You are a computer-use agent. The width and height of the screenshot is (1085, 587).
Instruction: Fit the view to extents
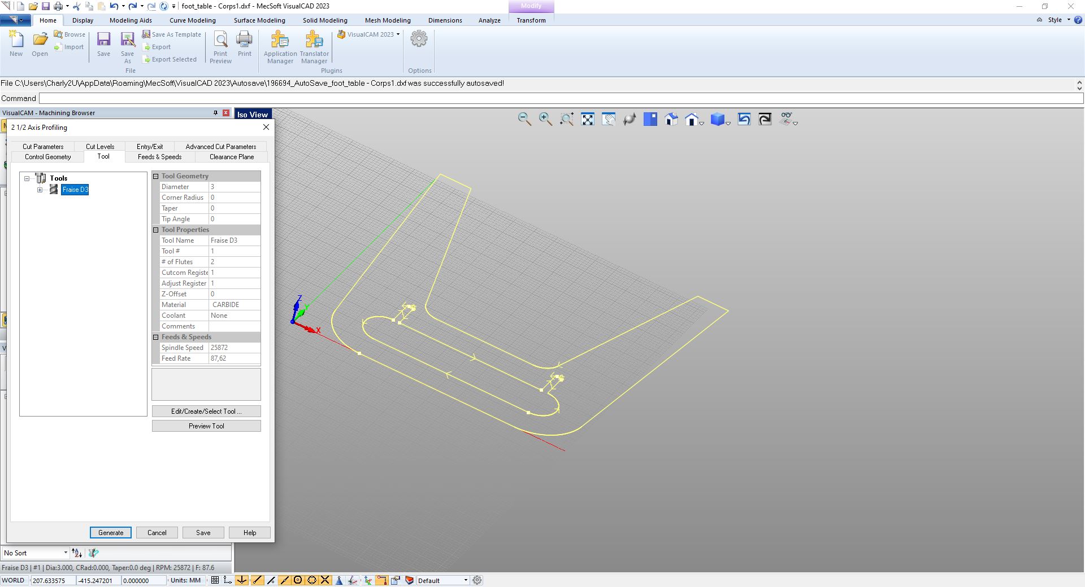click(588, 119)
